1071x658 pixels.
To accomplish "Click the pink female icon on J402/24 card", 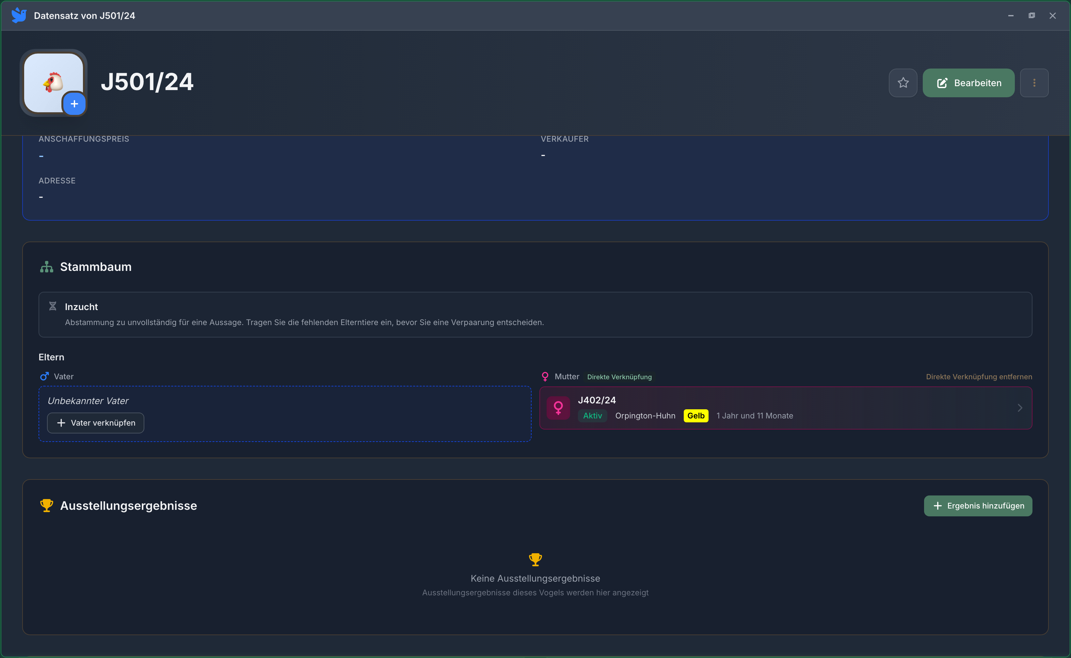I will click(558, 408).
